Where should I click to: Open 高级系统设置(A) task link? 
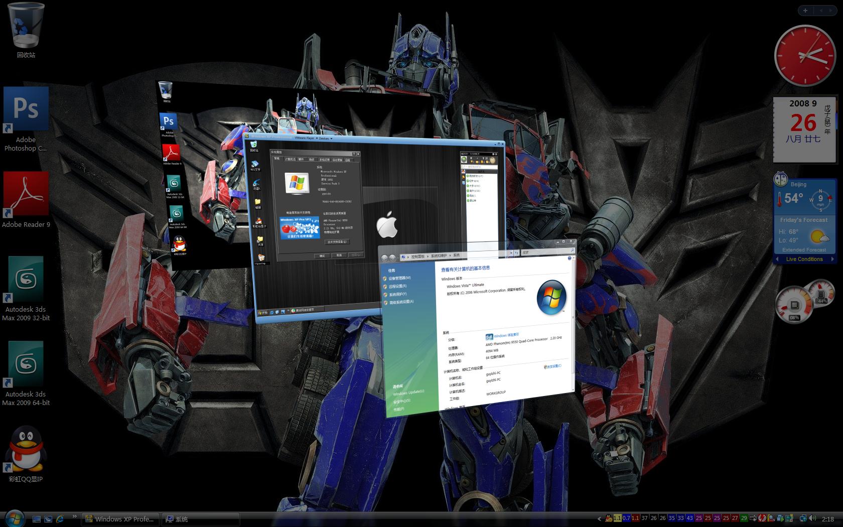[401, 302]
